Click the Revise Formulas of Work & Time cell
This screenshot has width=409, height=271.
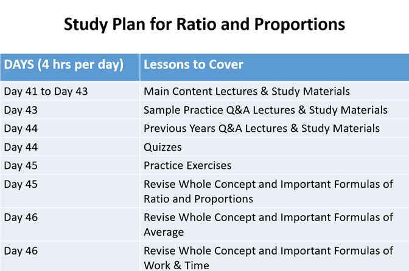(x=274, y=256)
